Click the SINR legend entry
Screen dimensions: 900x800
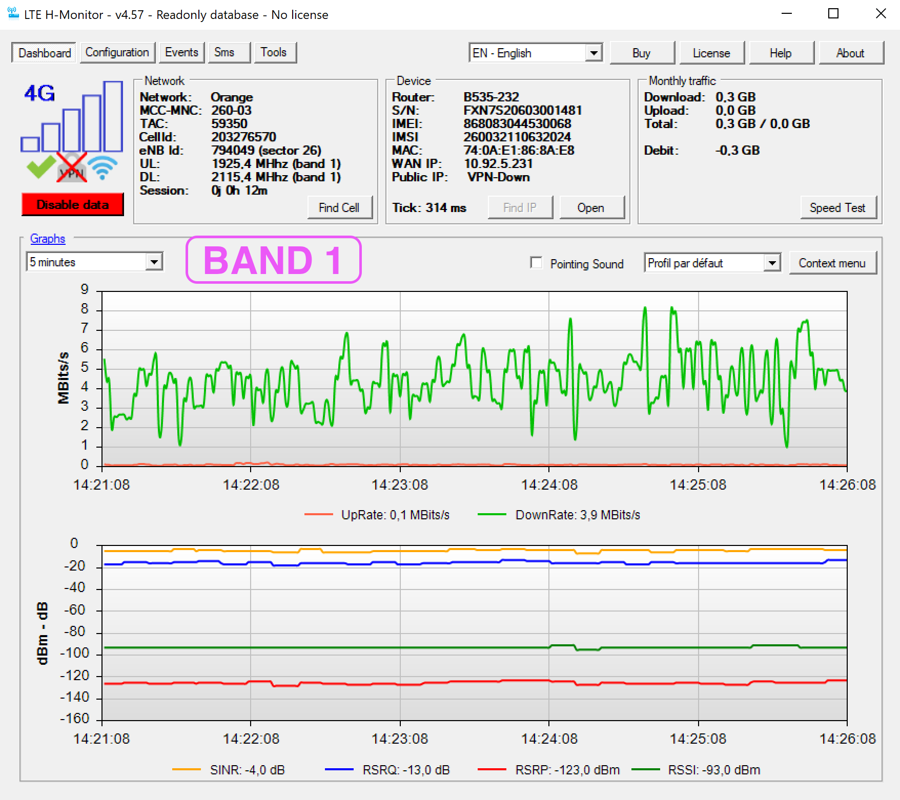click(x=229, y=770)
